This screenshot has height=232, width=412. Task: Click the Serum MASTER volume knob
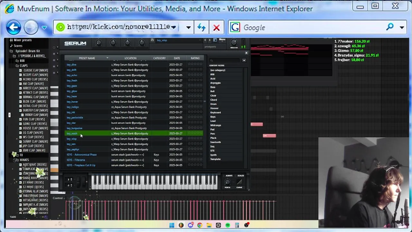point(234,42)
